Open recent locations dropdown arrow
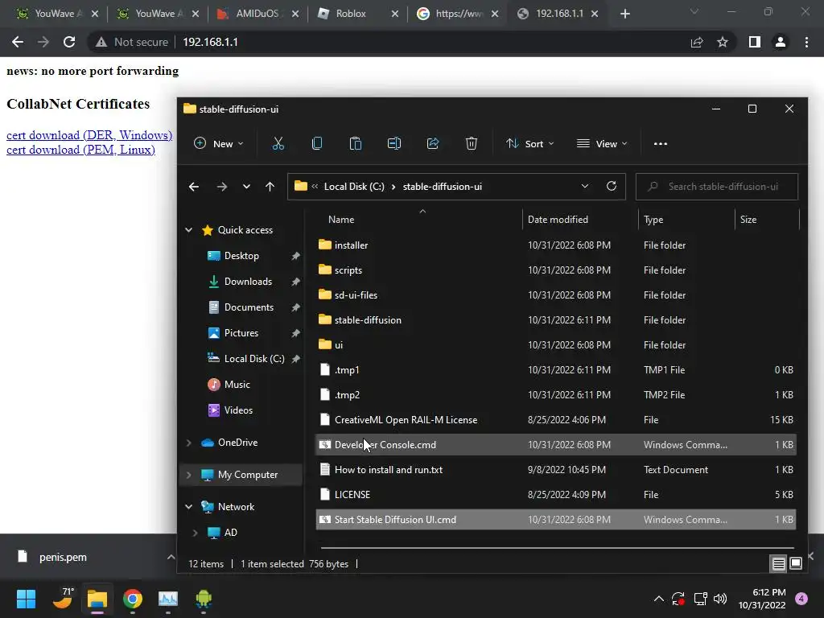824x618 pixels. click(246, 187)
